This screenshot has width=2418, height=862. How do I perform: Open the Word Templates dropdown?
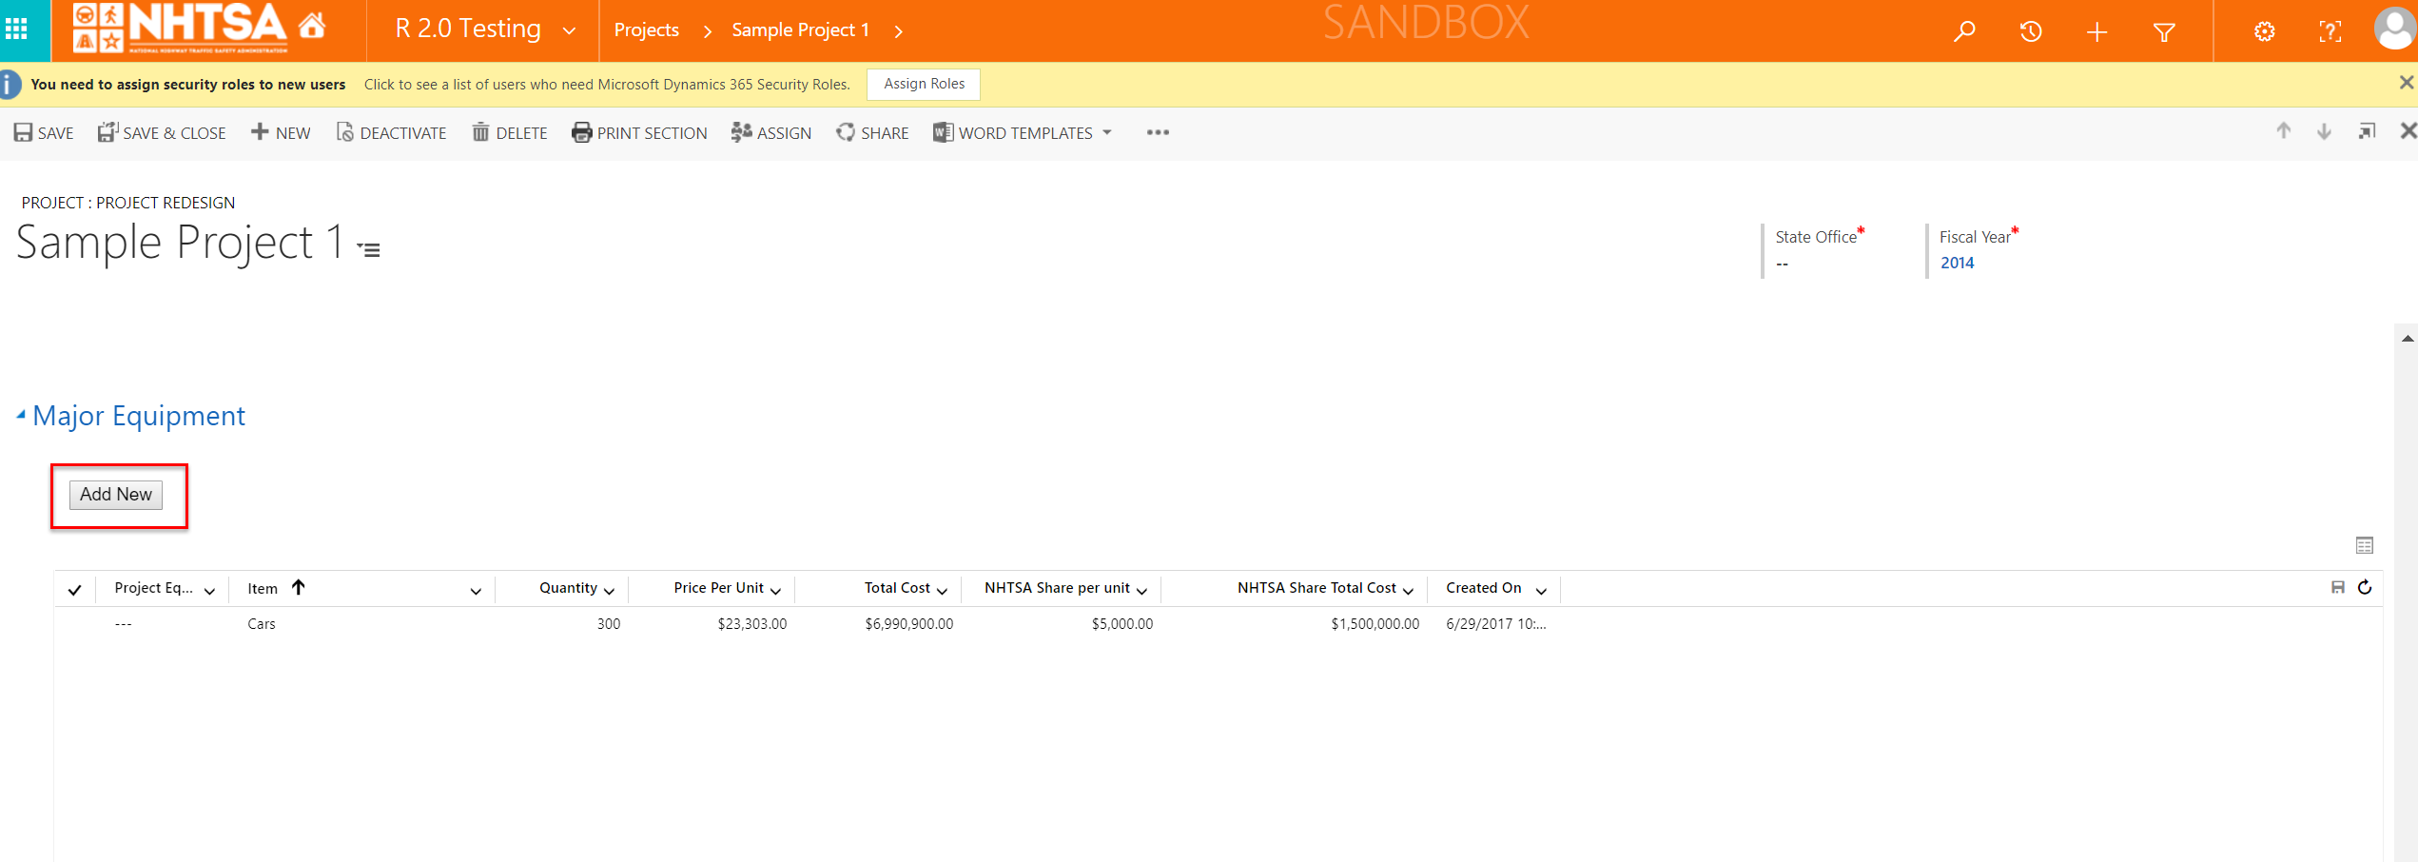pyautogui.click(x=1023, y=133)
